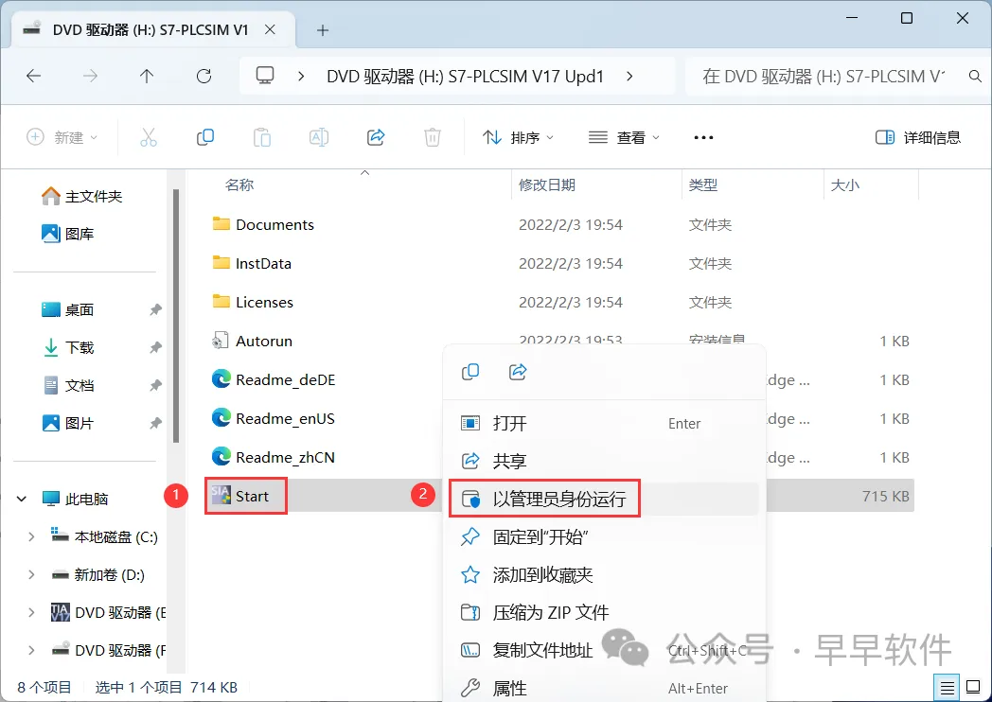
Task: Sort by the 修改日期 column header
Action: click(x=547, y=185)
